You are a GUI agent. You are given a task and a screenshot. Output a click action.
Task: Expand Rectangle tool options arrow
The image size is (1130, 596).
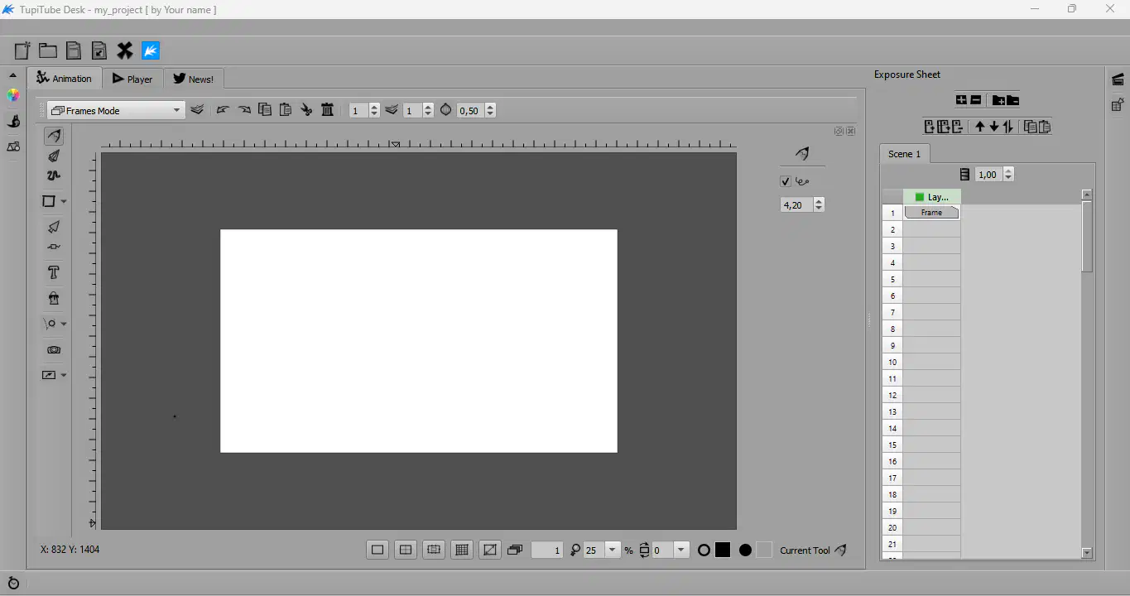point(64,201)
